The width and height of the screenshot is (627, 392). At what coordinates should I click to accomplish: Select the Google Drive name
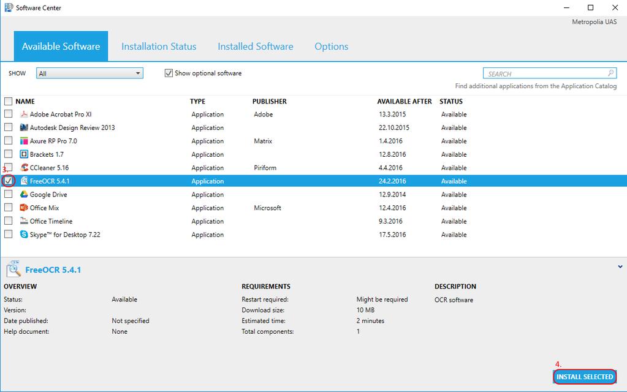(48, 195)
